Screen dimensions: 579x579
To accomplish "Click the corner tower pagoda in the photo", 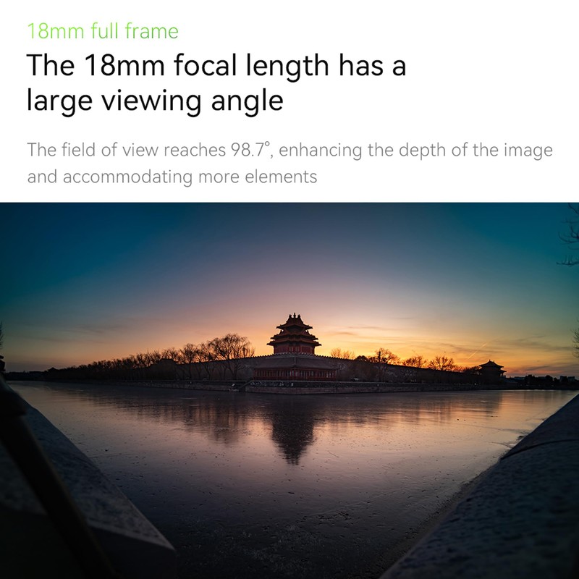I will (294, 334).
